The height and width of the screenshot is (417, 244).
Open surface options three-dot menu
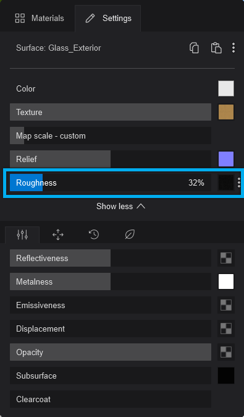tap(233, 48)
